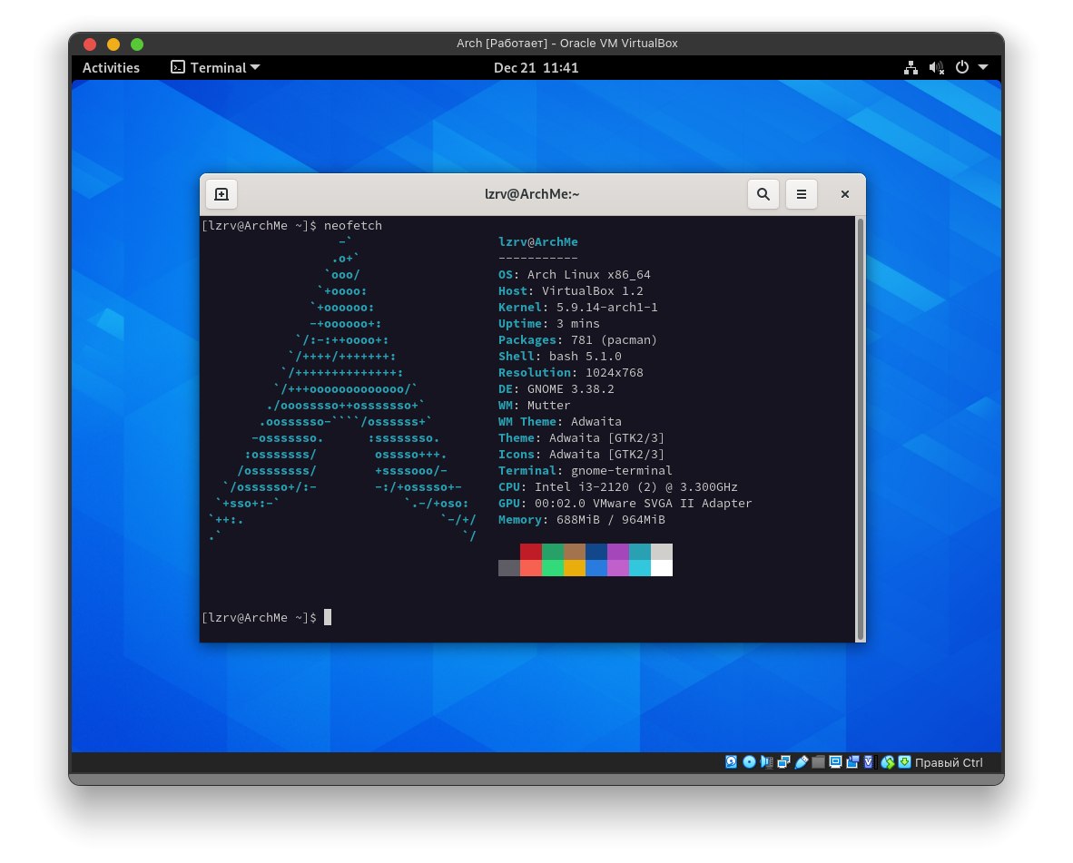Click the CPU: Intel i3-2120 line
1073x863 pixels.
[x=618, y=487]
